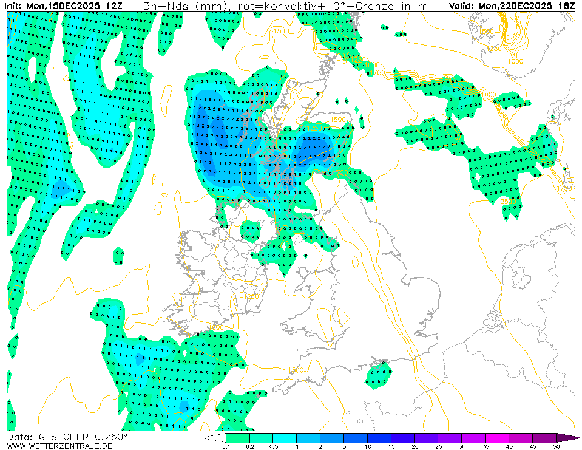Click the 'rot=konvektiv+' text in title

coord(274,6)
